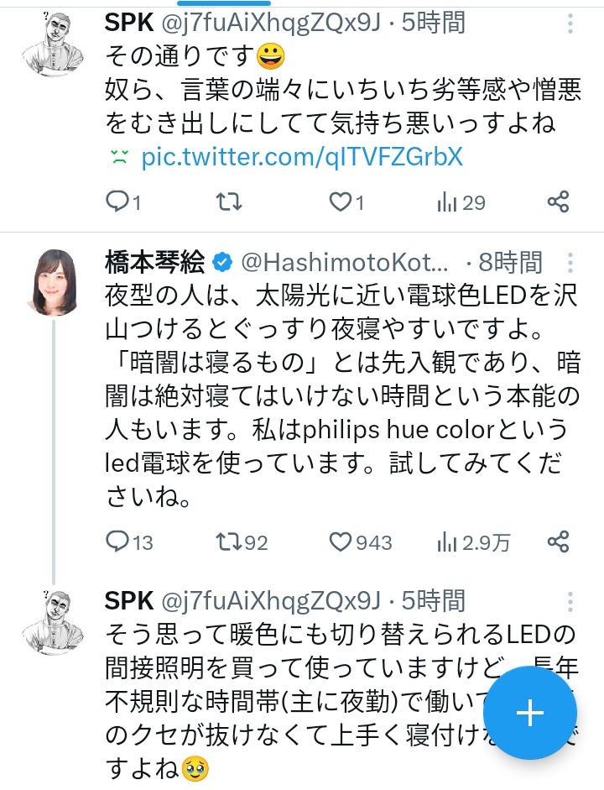Open more options for 橋本琴絵's tweet

pyautogui.click(x=570, y=262)
